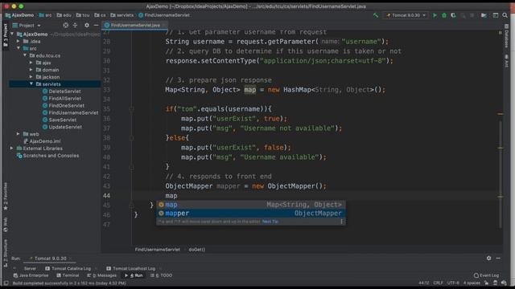The image size is (515, 289).
Task: Hide the Project tool window
Action: click(x=96, y=25)
